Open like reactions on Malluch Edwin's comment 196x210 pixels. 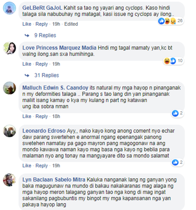point(177,113)
